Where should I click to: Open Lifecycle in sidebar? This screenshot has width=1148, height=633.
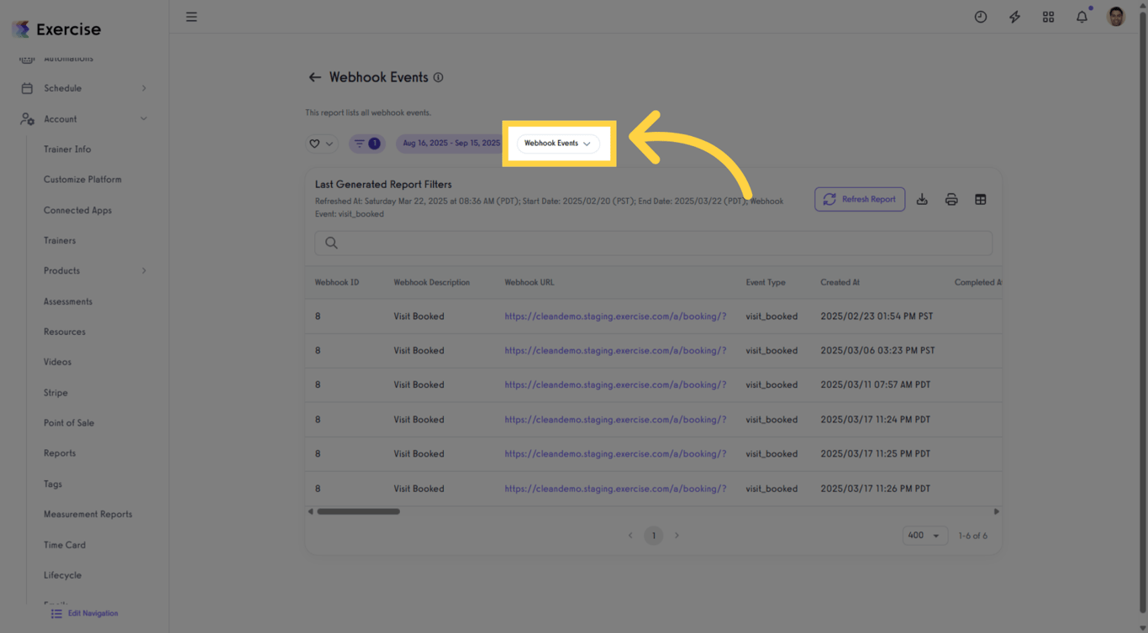pyautogui.click(x=62, y=576)
